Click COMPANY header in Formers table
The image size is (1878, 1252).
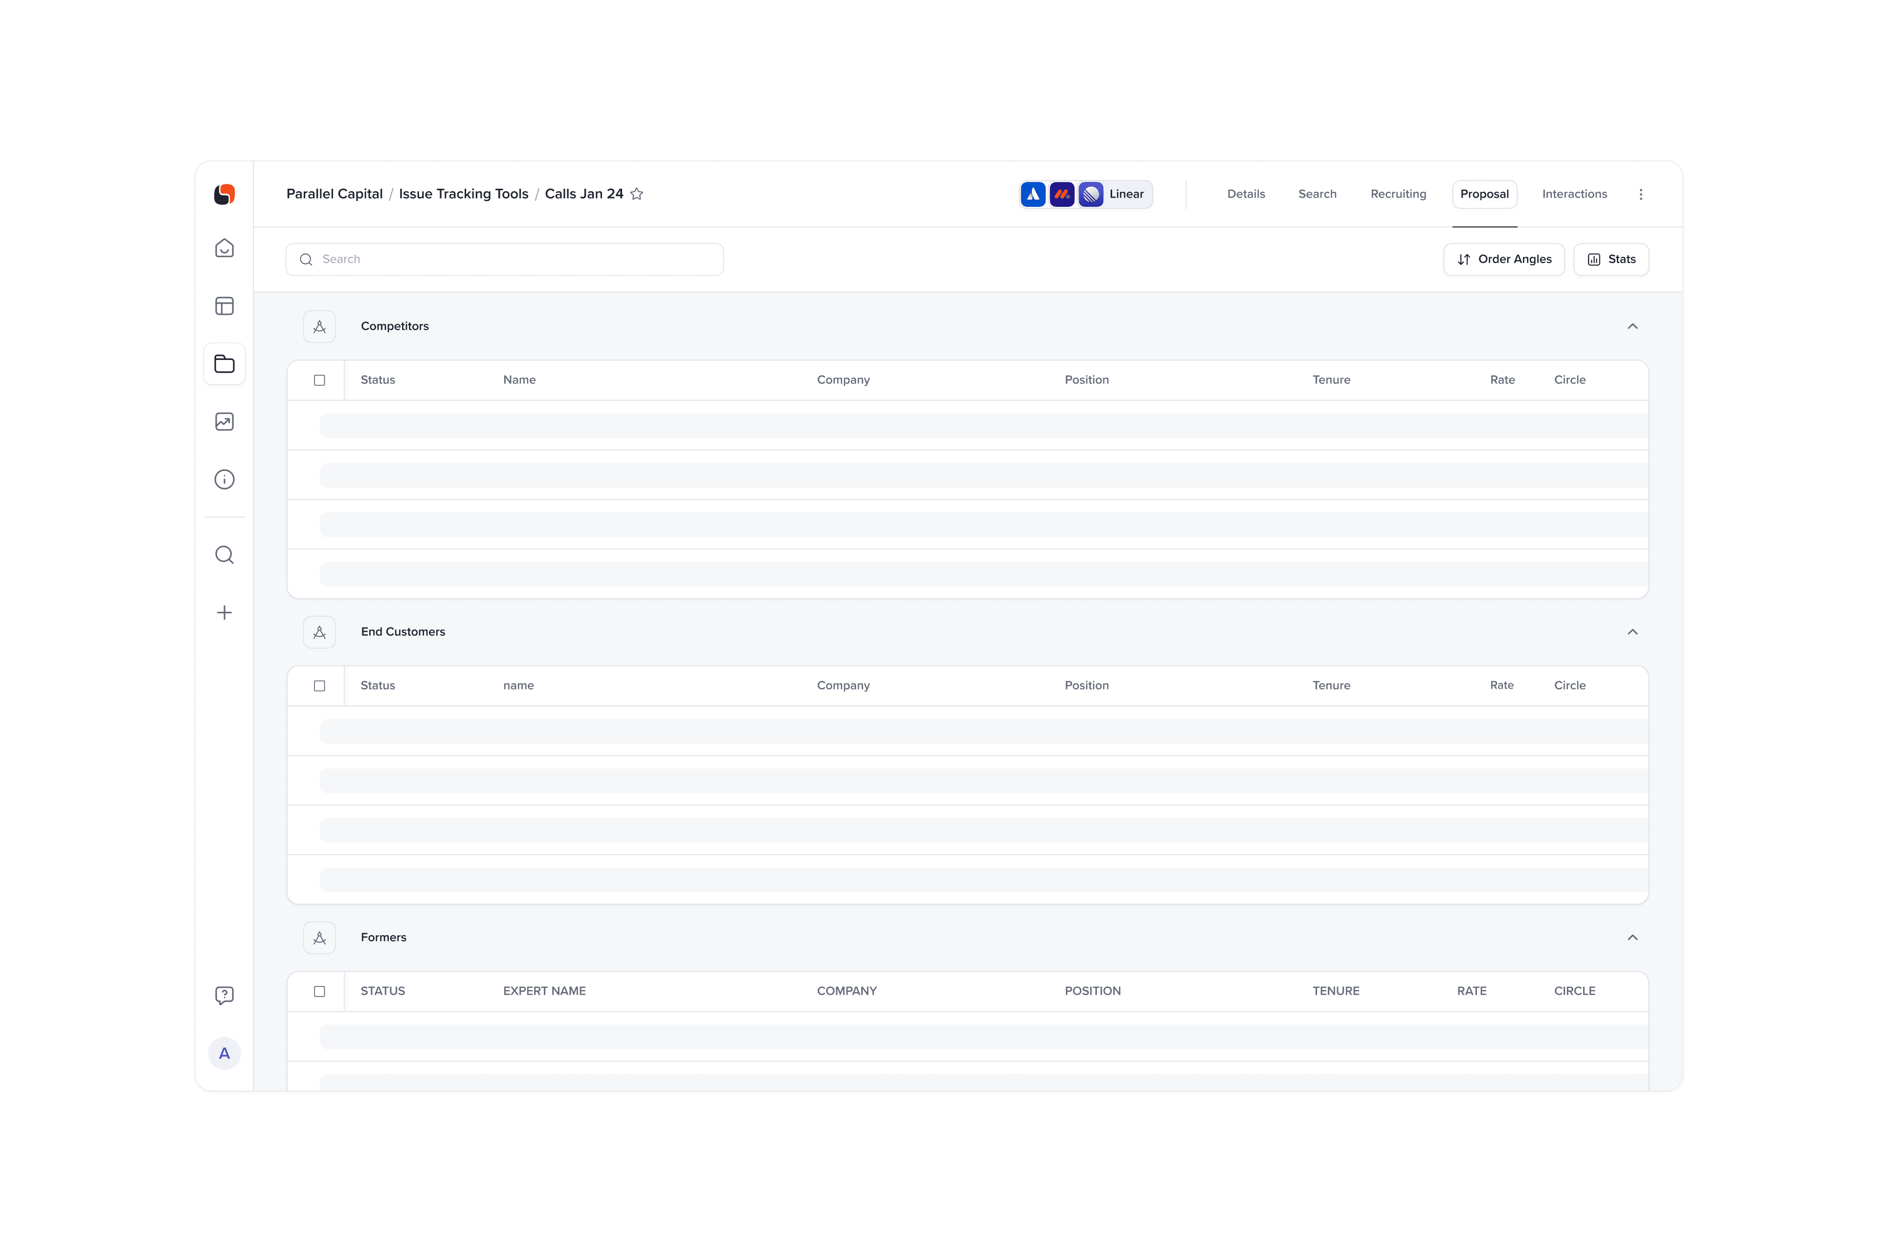(x=847, y=991)
